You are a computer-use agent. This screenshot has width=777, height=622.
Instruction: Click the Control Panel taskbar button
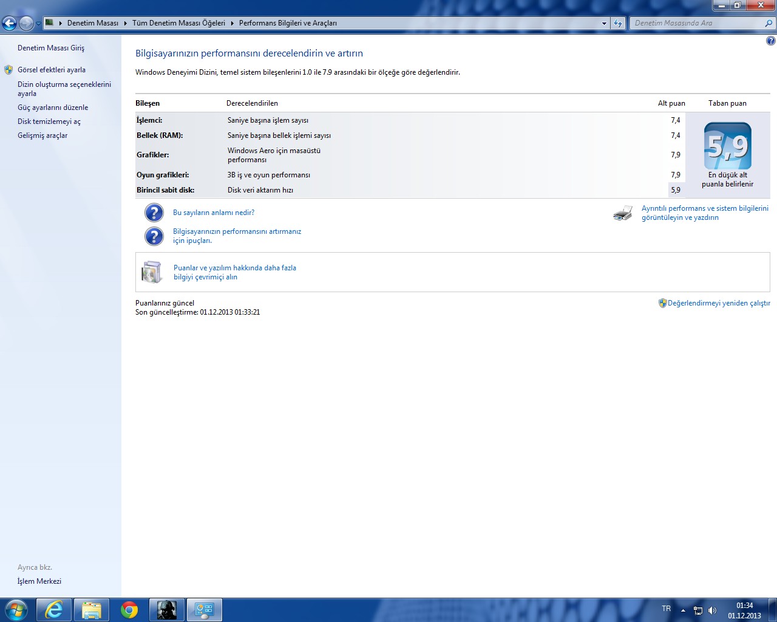[205, 610]
